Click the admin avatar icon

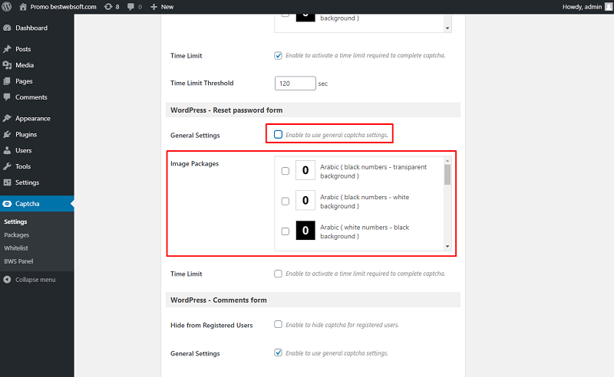coord(609,7)
